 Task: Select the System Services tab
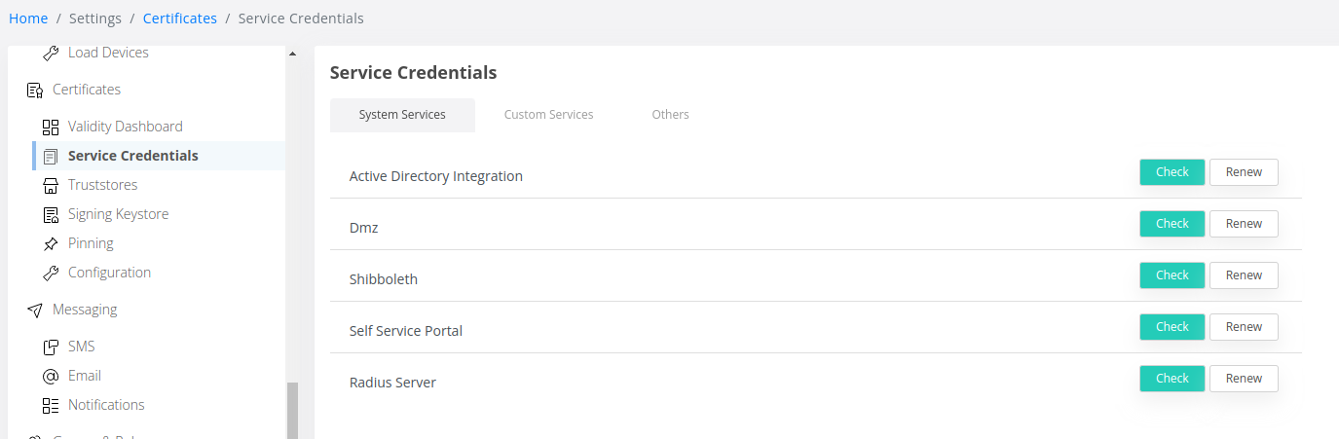pyautogui.click(x=402, y=115)
